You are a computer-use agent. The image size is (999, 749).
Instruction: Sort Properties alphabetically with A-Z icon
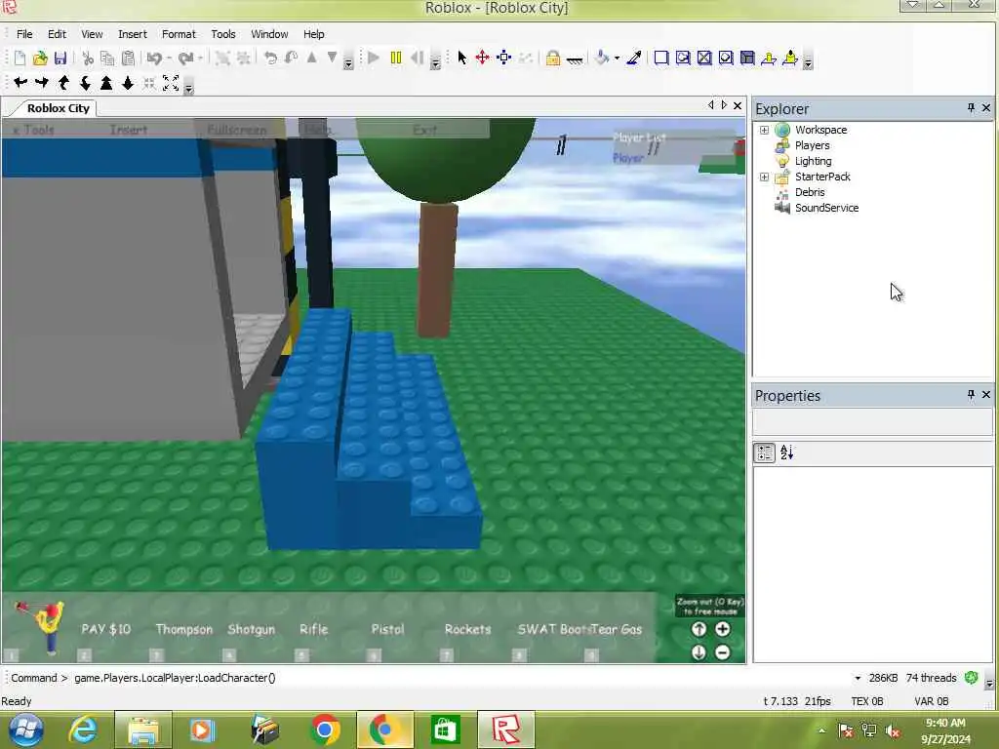click(787, 453)
